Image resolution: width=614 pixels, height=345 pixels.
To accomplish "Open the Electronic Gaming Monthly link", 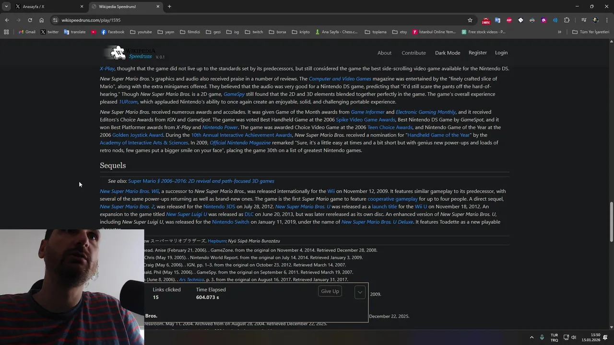I will 425,112.
